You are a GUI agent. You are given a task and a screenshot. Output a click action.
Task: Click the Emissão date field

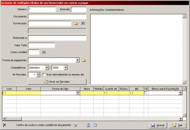point(79,10)
